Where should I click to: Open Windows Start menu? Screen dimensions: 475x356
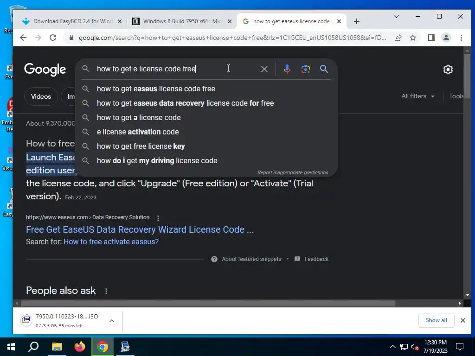11,347
